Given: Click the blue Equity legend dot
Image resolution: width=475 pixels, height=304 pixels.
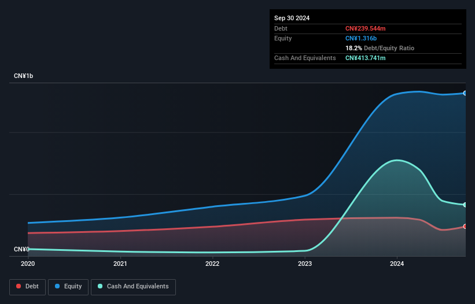Looking at the screenshot, I should click(x=57, y=286).
